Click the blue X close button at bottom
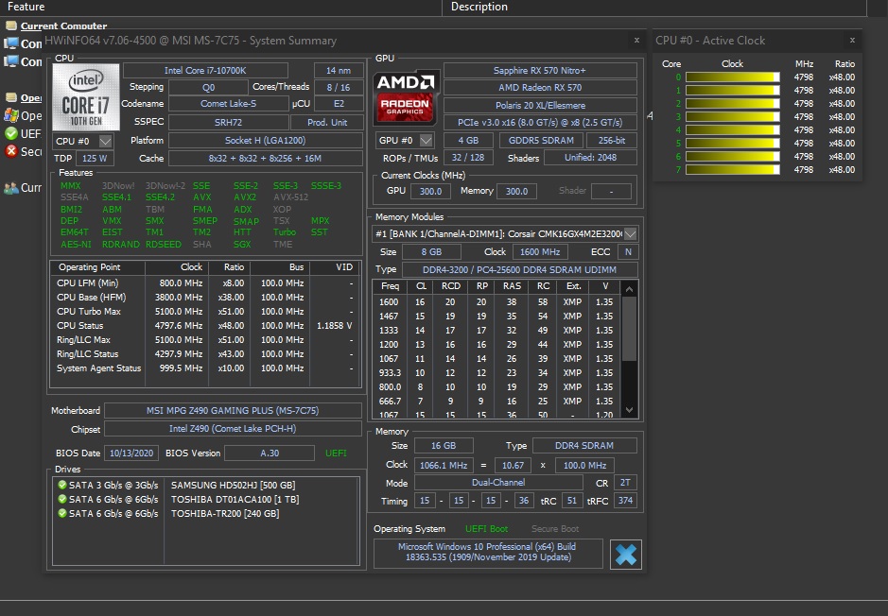888x616 pixels. pos(626,555)
